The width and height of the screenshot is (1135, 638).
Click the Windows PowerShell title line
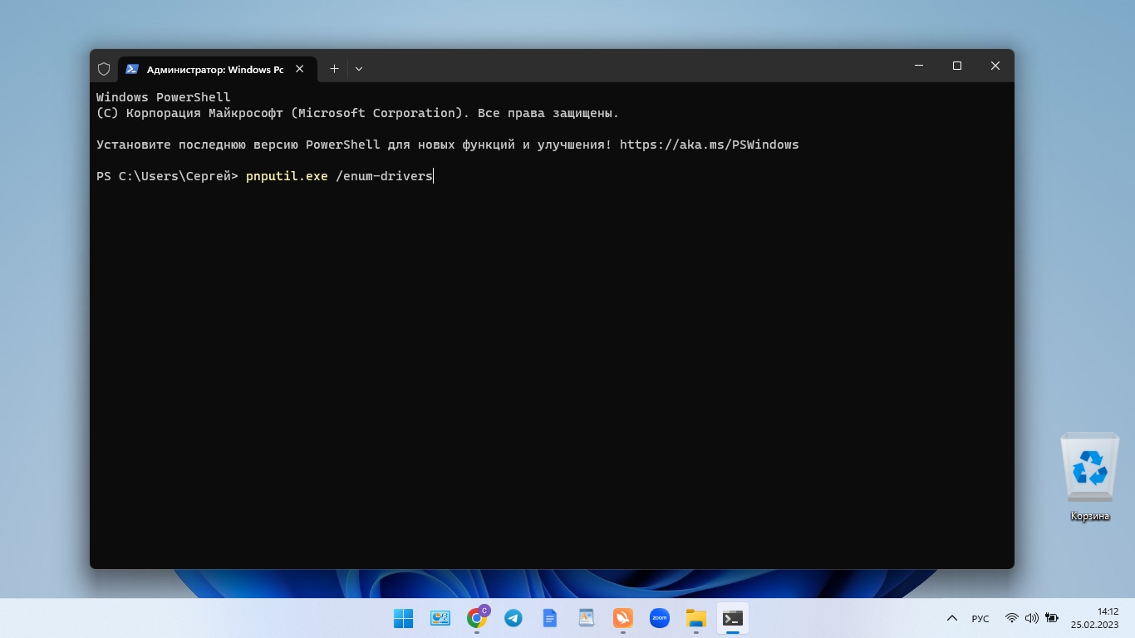[163, 97]
